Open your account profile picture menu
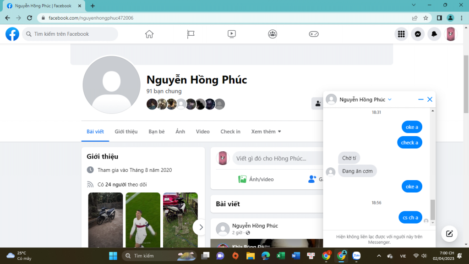The width and height of the screenshot is (469, 264). [x=451, y=34]
